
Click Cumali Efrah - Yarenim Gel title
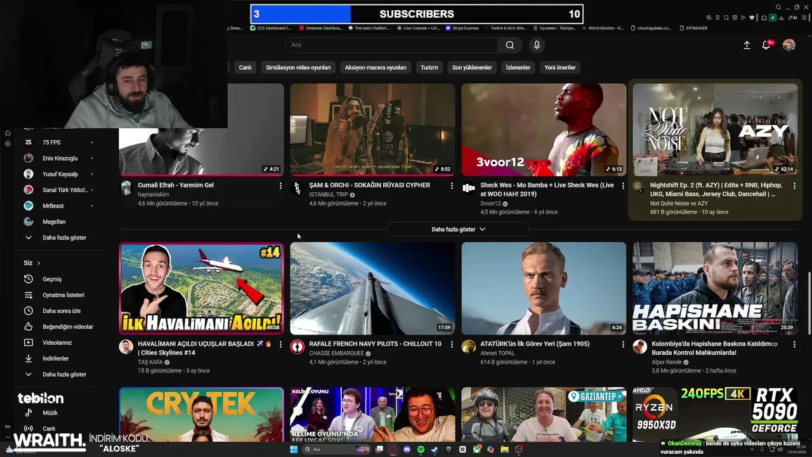coord(176,185)
